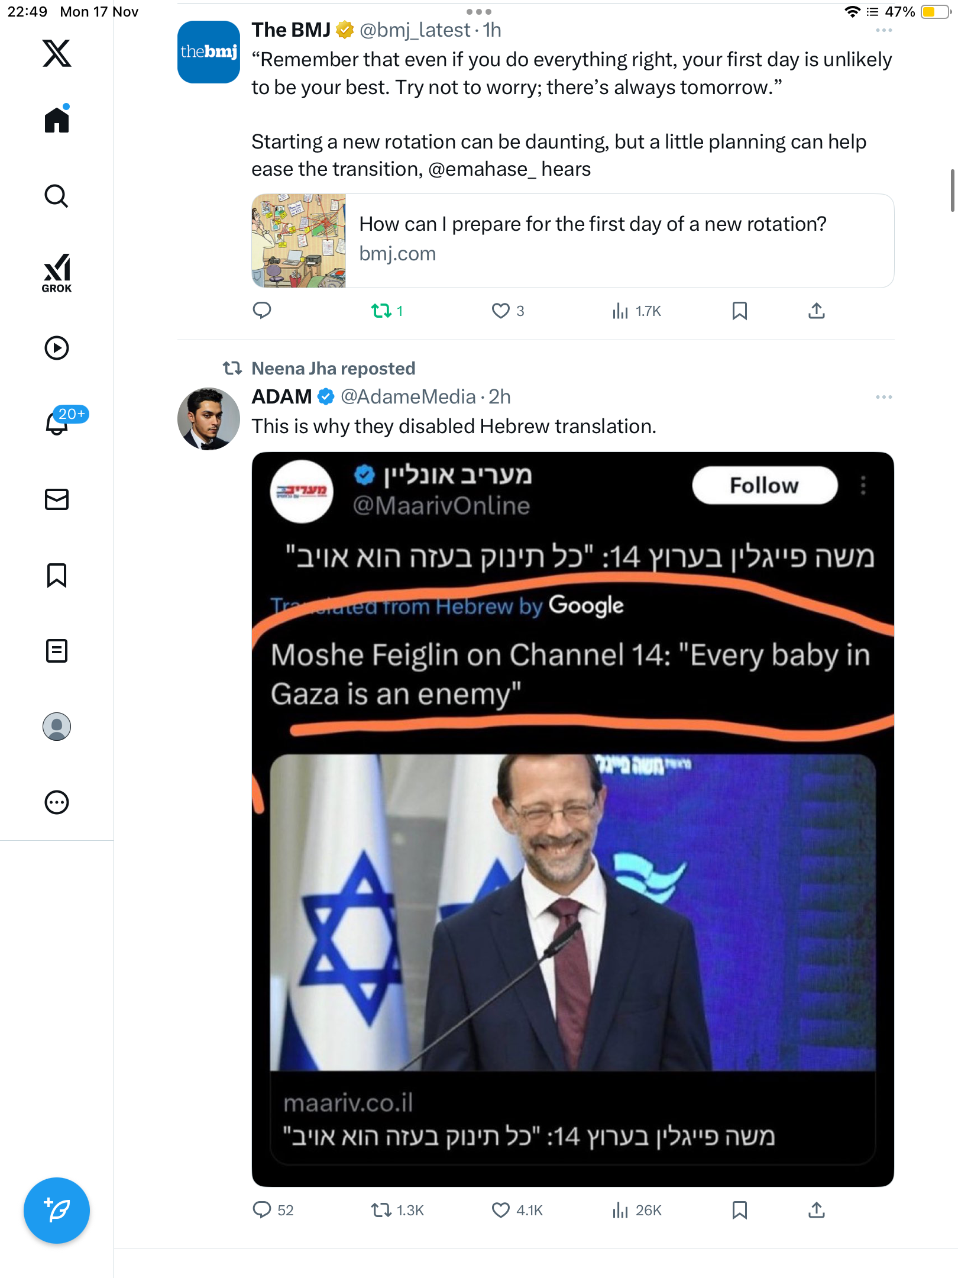Open more options for BMJ post

point(883,30)
